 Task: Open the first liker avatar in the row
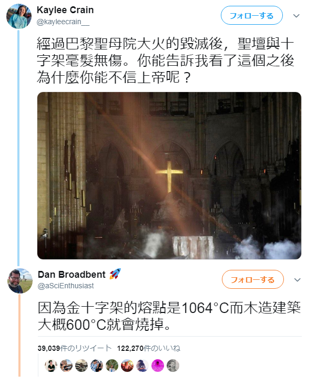(x=51, y=366)
